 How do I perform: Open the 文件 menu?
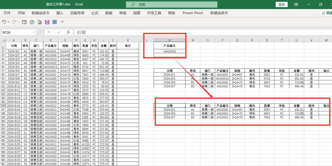coord(7,13)
